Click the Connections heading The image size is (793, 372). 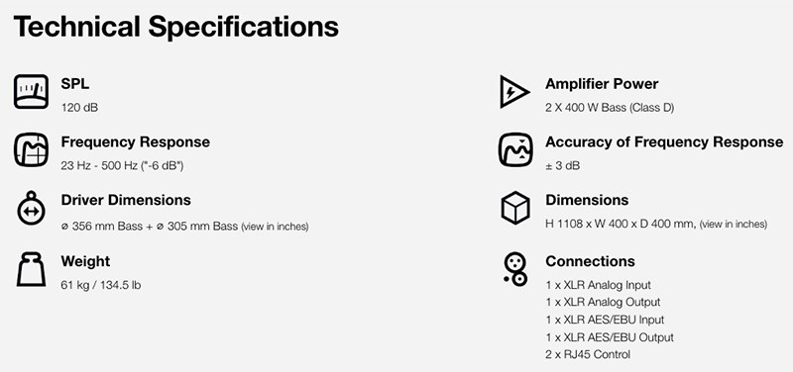pos(590,261)
